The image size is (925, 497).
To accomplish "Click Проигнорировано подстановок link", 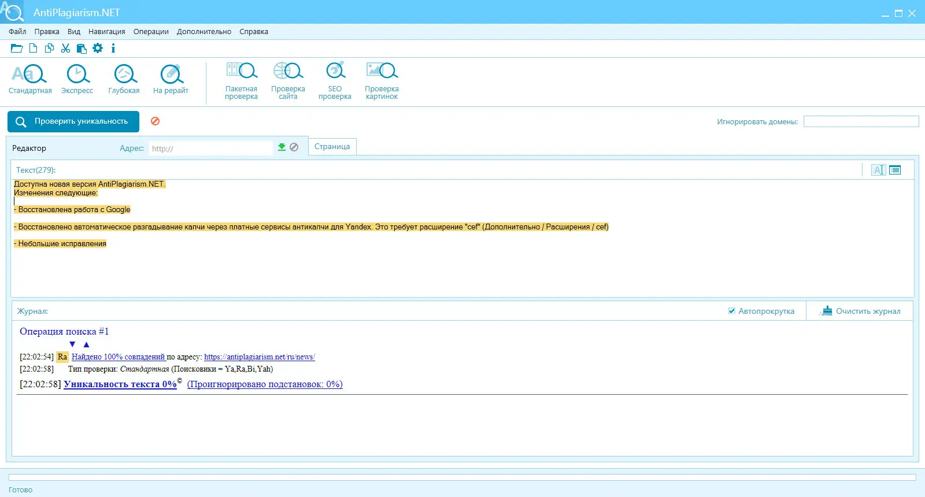I will (x=265, y=384).
